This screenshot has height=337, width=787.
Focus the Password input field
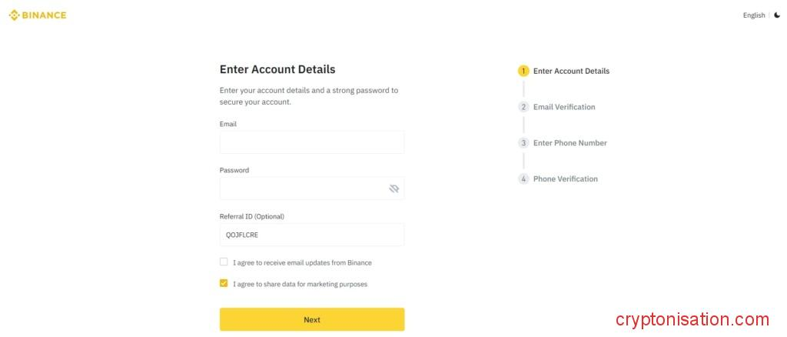(304, 189)
